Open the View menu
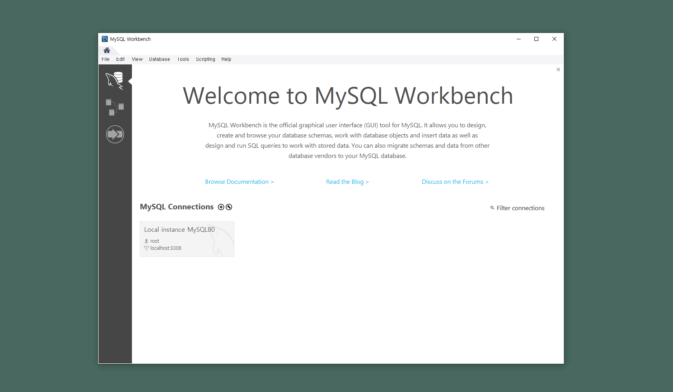 (x=137, y=59)
